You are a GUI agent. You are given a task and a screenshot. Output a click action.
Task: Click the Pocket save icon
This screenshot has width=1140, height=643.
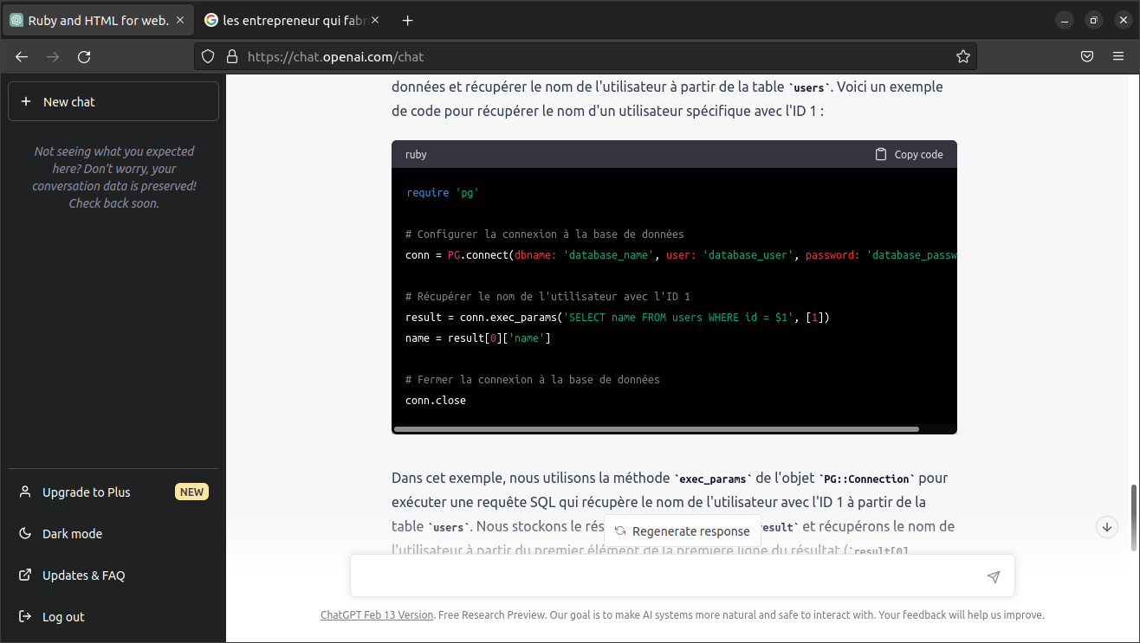1086,57
